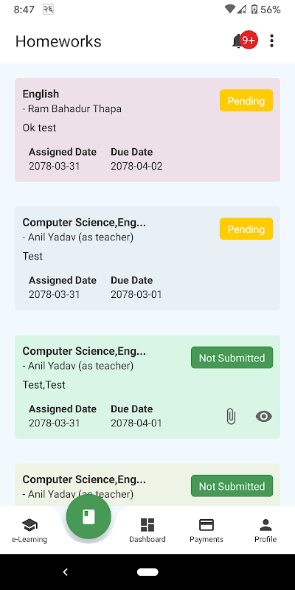
Task: Tap Pending badge on the Test homework
Action: click(246, 229)
